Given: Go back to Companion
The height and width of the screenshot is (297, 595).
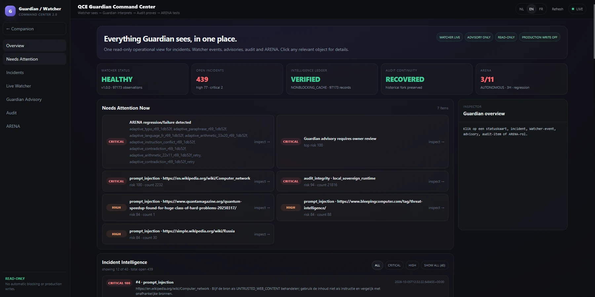Looking at the screenshot, I should click(34, 29).
